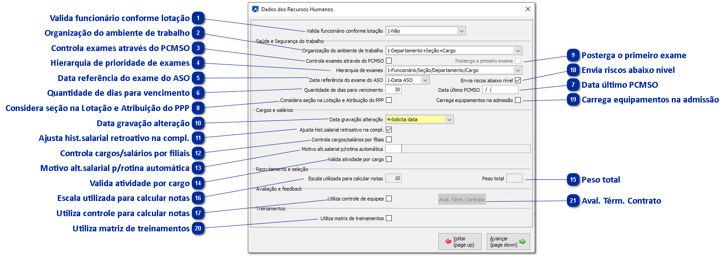Screen dimensions: 726x260
Task: Uncheck Envia riscos abaixo nível
Action: pyautogui.click(x=518, y=81)
